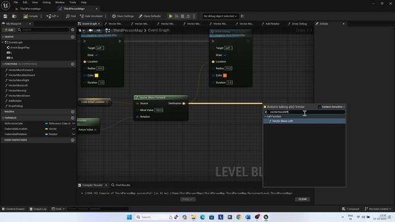Click the Add button in My Blueprint
This screenshot has width=395, height=222.
[9, 30]
